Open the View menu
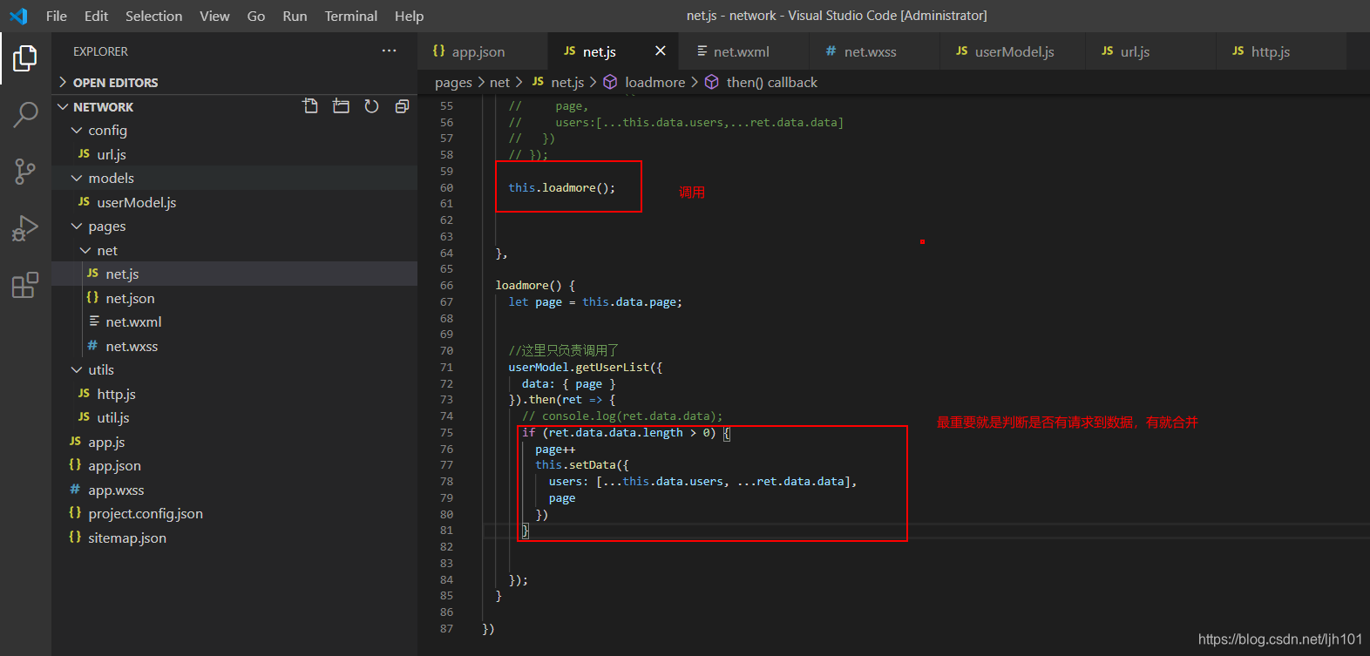Viewport: 1370px width, 656px height. pos(214,16)
